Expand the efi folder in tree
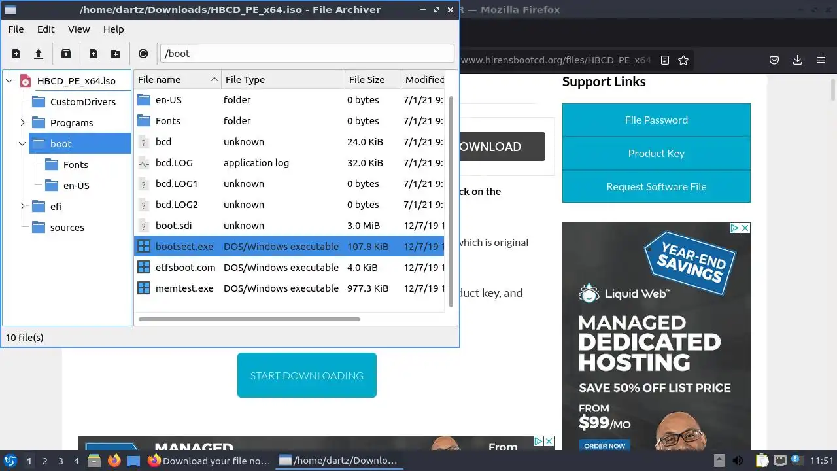The image size is (837, 471). (x=22, y=207)
